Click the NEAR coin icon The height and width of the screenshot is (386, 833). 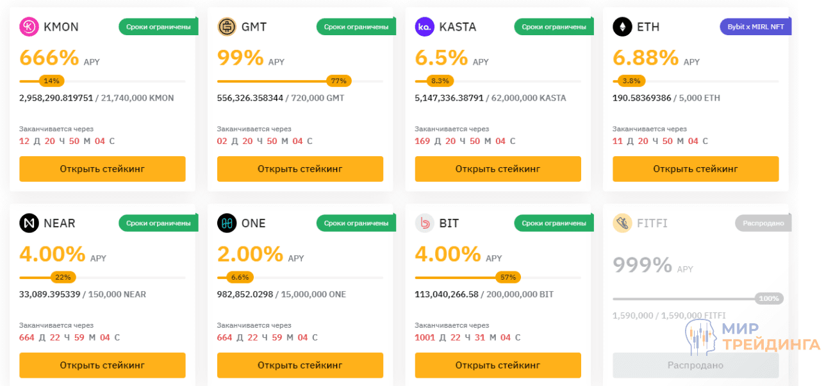[x=29, y=223]
